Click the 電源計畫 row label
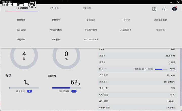This screenshot has height=111, width=182. (x=103, y=88)
